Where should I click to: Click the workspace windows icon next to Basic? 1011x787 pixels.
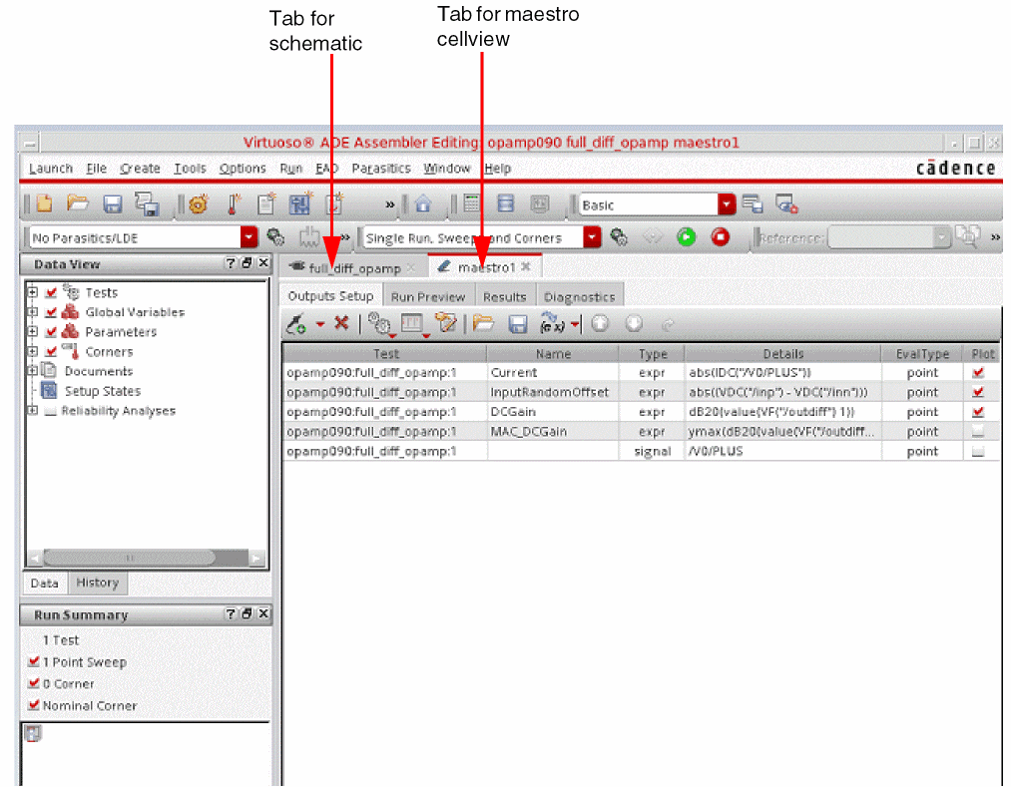pyautogui.click(x=753, y=204)
